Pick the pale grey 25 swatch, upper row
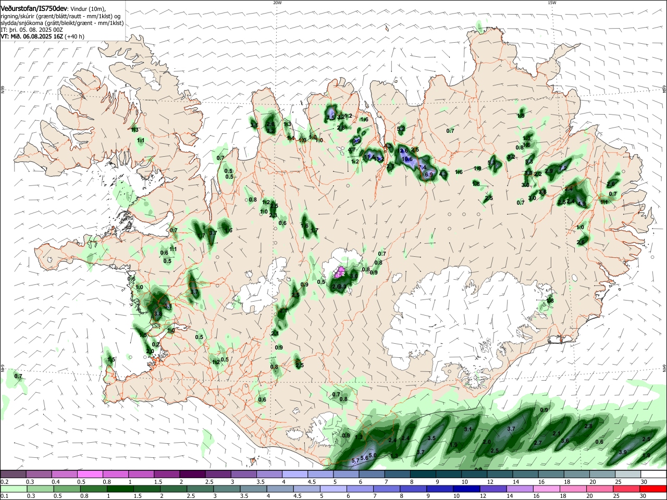667x500 pixels. [x=627, y=474]
